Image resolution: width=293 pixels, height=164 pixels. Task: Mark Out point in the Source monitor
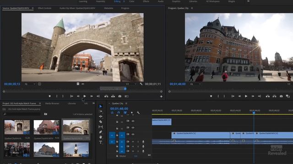click(x=63, y=96)
